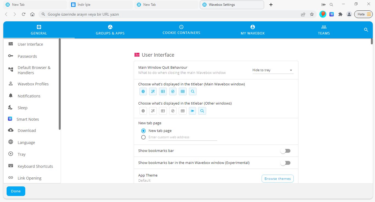Toggle search icon in Main Wavebox window row
The height and width of the screenshot is (202, 375).
pos(193,92)
